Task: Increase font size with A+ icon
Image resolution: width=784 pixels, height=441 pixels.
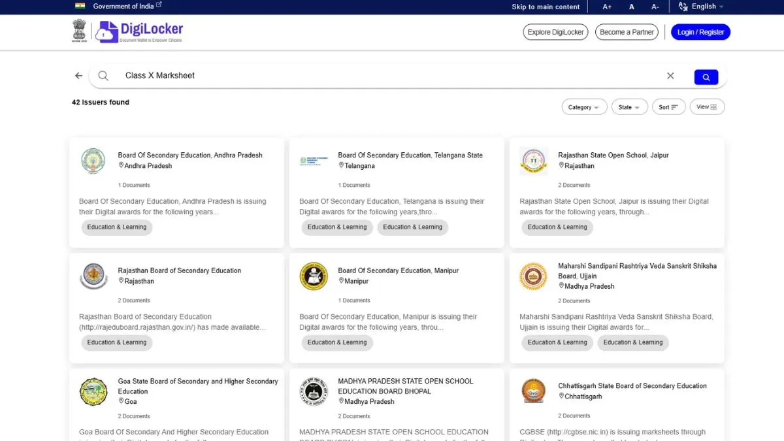Action: [607, 7]
